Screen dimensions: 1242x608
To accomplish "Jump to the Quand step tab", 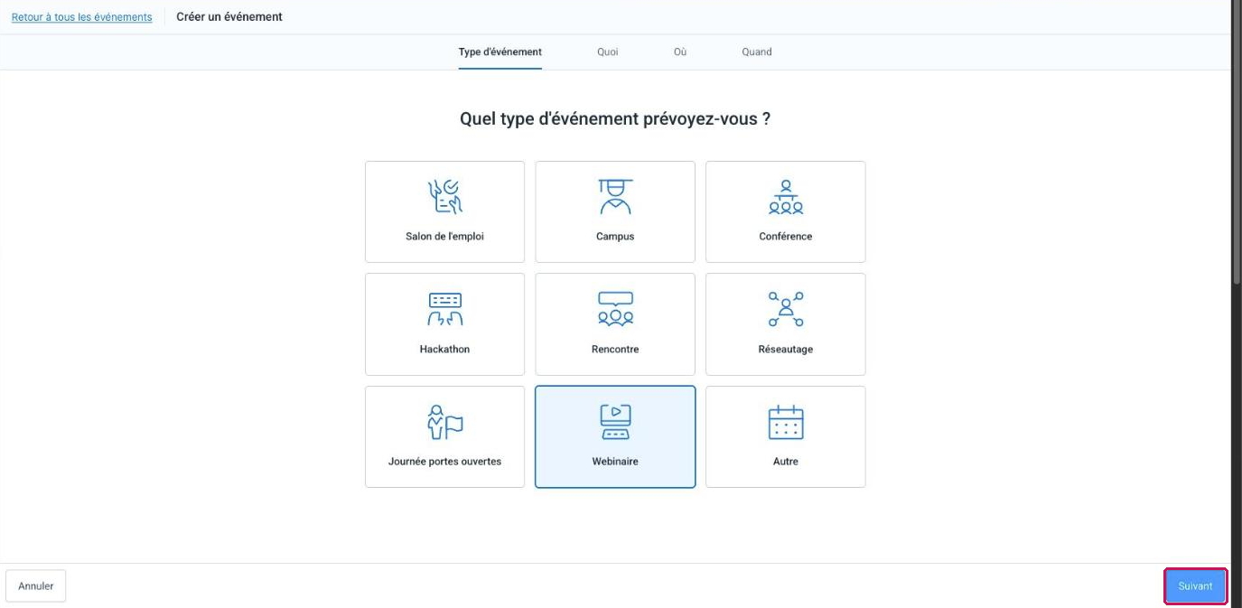I will (757, 52).
